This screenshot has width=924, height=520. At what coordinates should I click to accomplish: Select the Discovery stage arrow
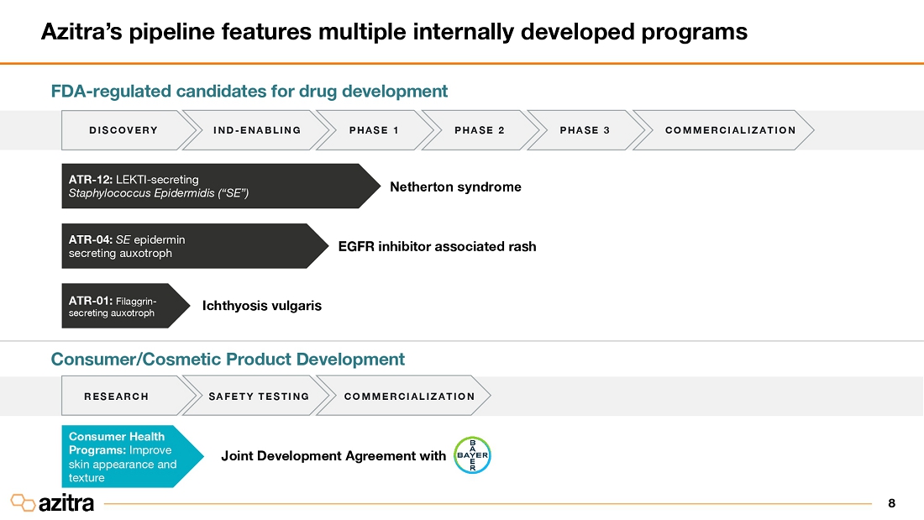pyautogui.click(x=123, y=130)
